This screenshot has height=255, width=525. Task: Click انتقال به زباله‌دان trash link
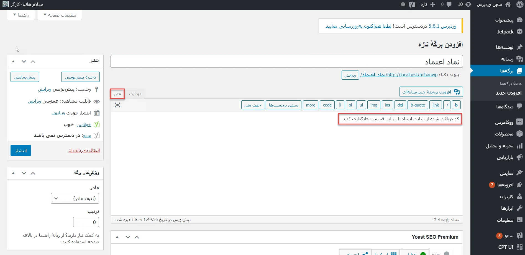[84, 150]
